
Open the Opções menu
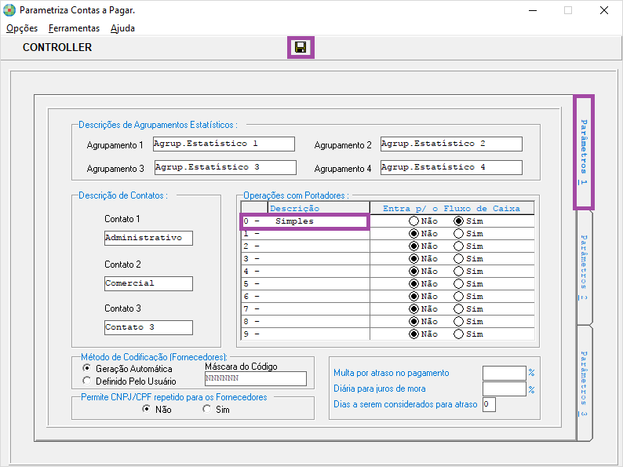(x=22, y=28)
